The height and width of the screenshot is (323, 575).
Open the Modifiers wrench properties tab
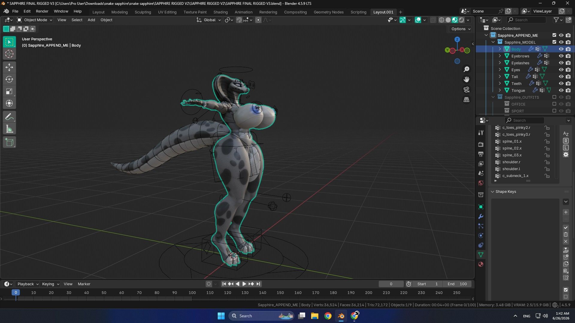pyautogui.click(x=481, y=216)
